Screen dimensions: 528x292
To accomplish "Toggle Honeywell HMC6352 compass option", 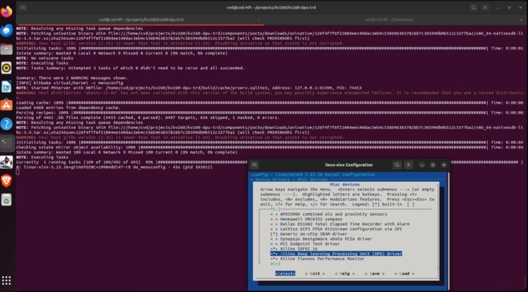I will [x=306, y=219].
